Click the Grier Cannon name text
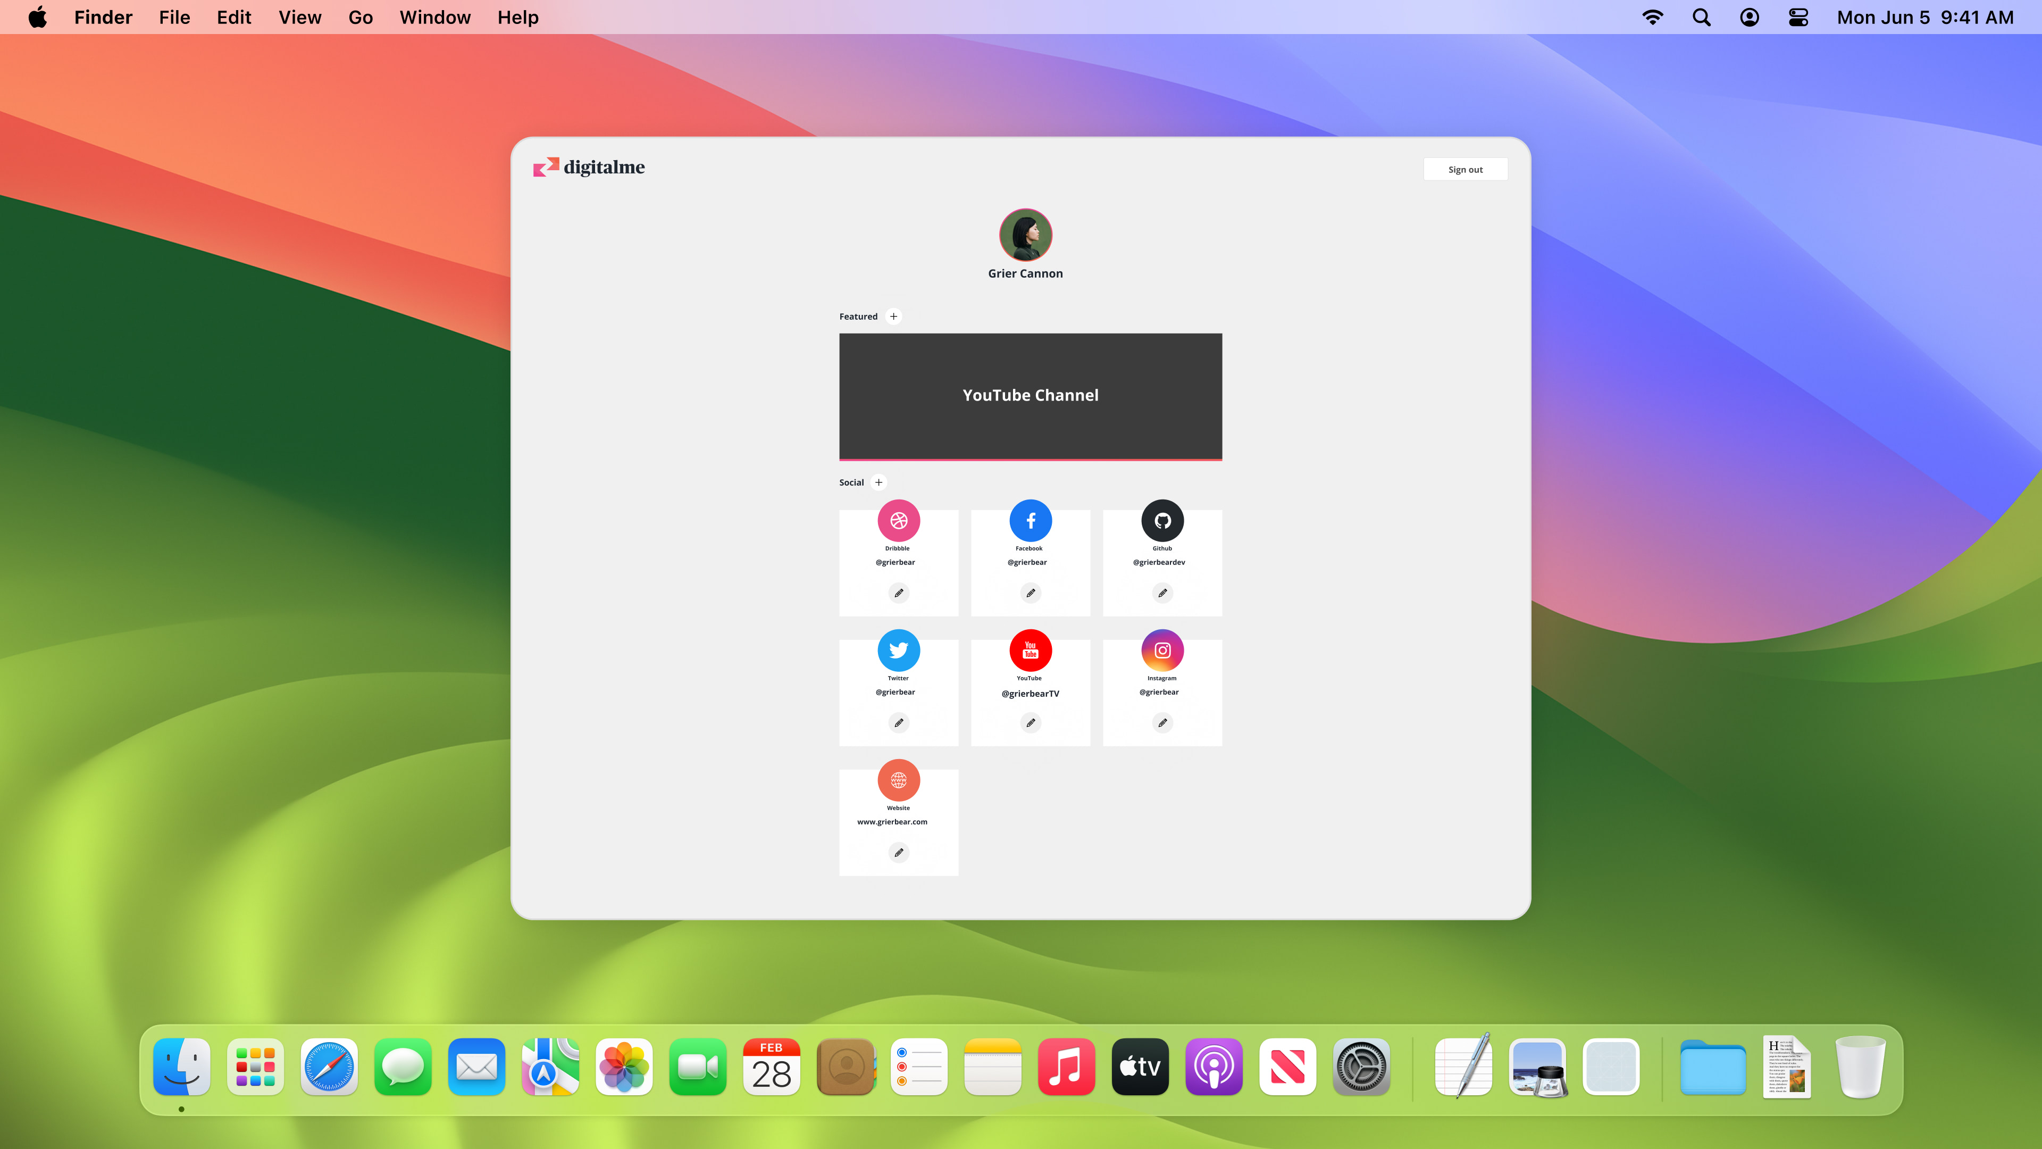This screenshot has height=1149, width=2042. click(1025, 273)
